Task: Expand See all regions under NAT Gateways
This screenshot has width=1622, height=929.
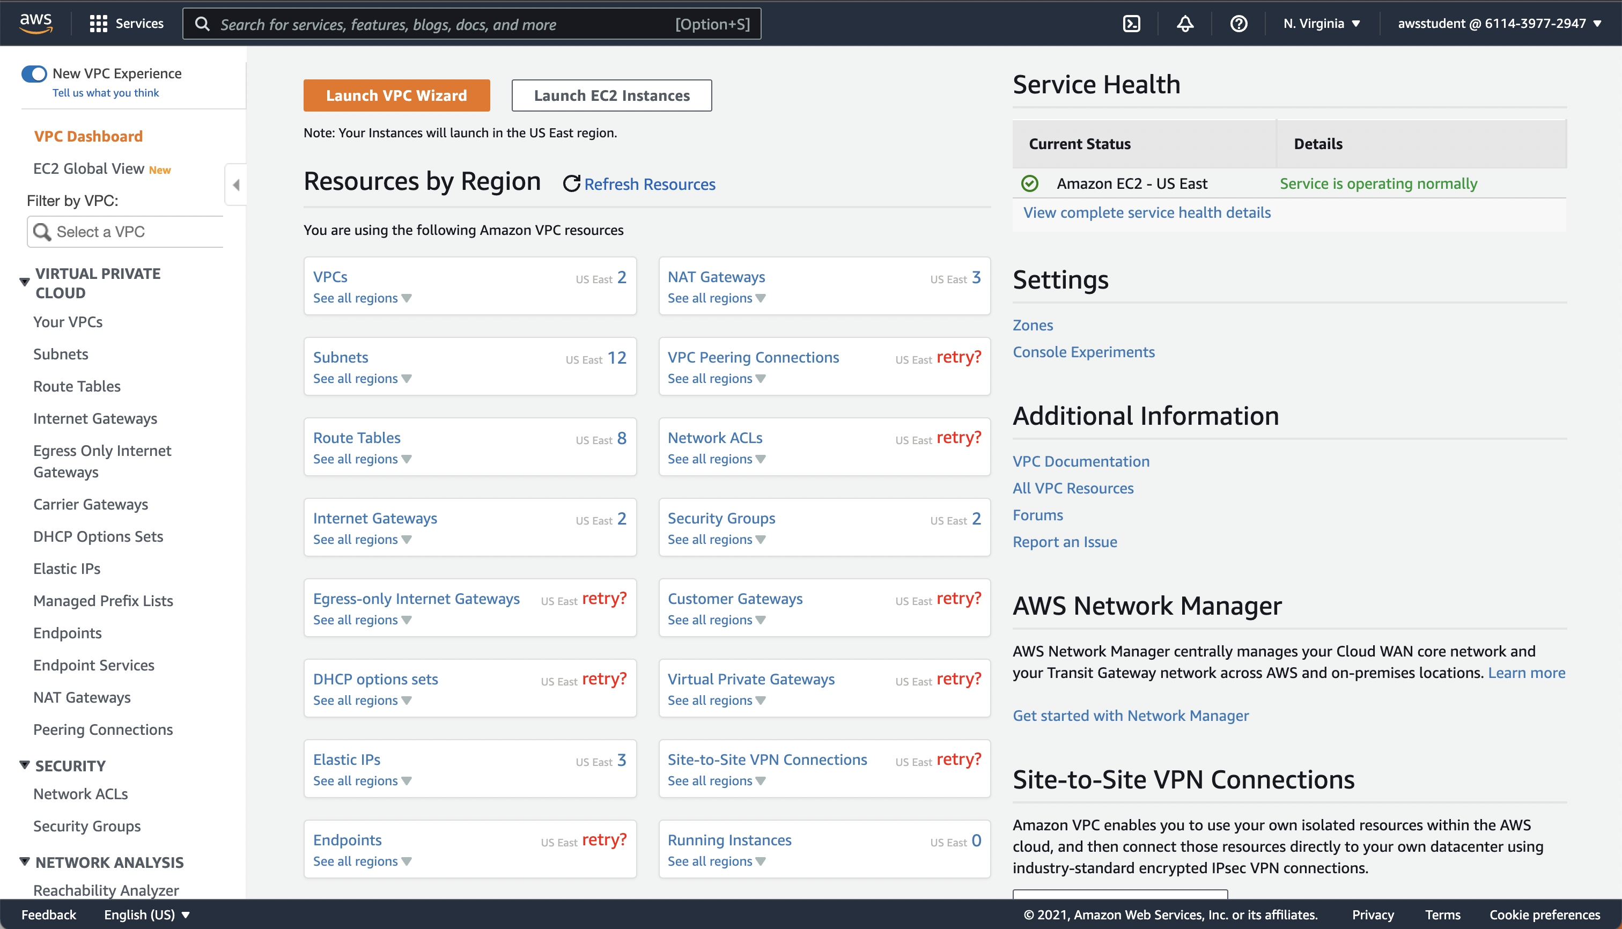Action: coord(716,298)
